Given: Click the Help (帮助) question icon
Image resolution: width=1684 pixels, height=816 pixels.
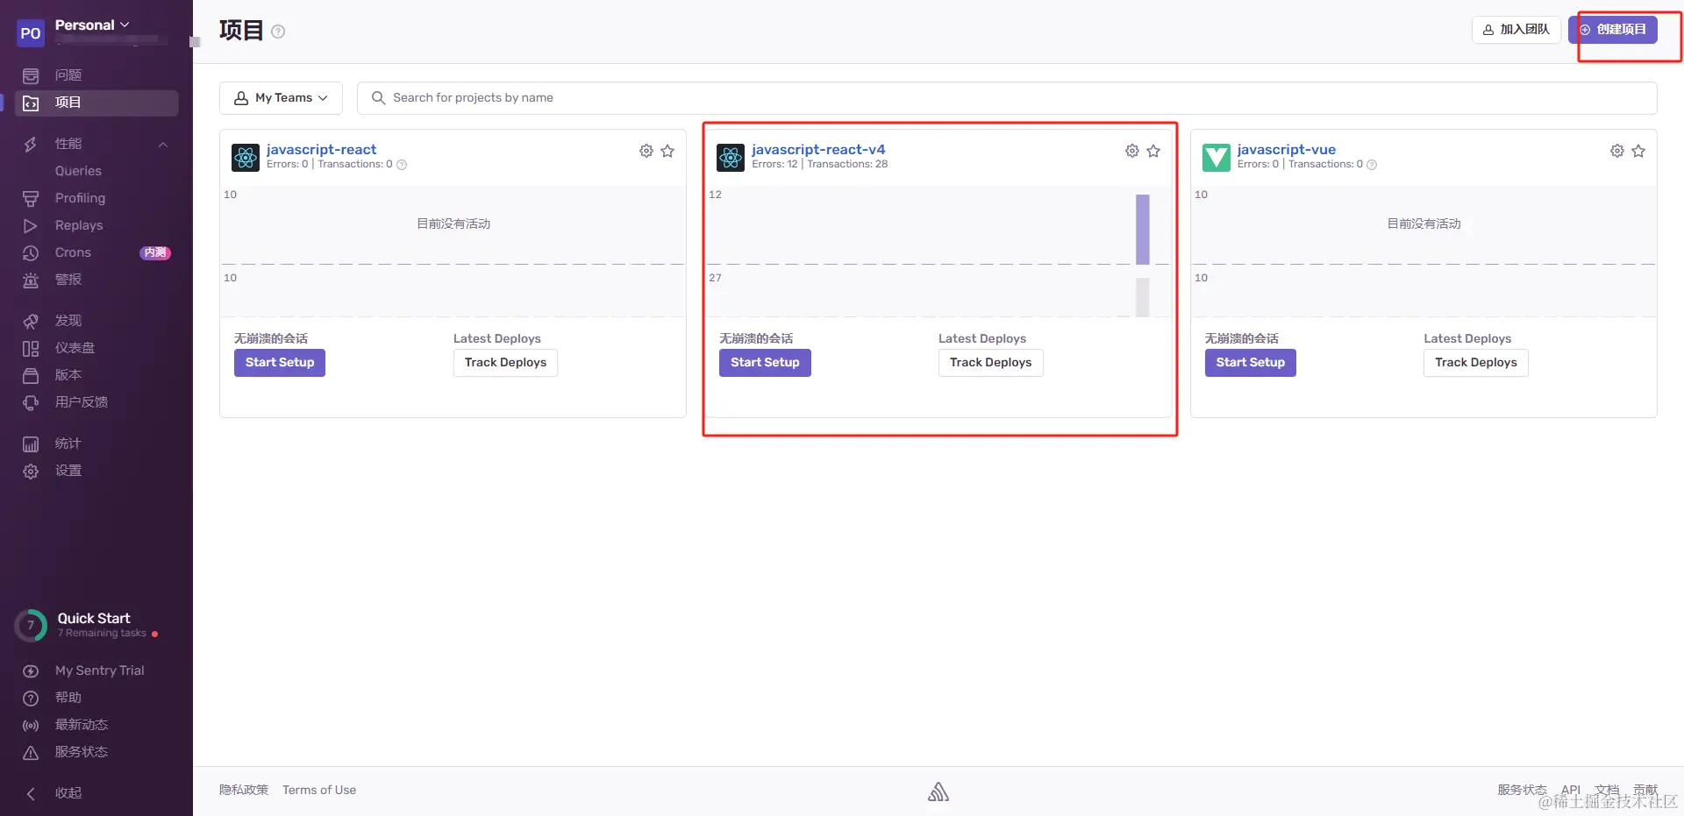Looking at the screenshot, I should (31, 699).
